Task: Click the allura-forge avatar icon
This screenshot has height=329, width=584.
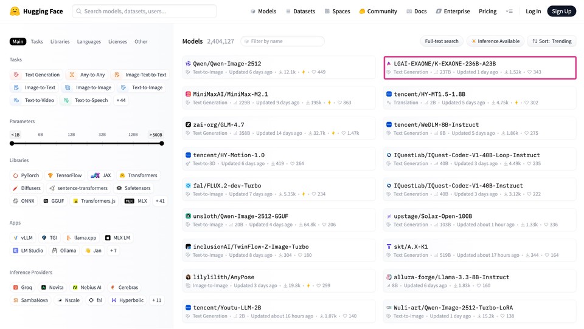Action: [x=389, y=277]
